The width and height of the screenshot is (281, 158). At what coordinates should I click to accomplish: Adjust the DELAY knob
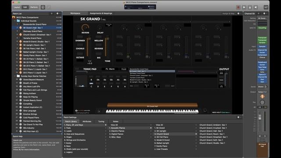pos(100,28)
